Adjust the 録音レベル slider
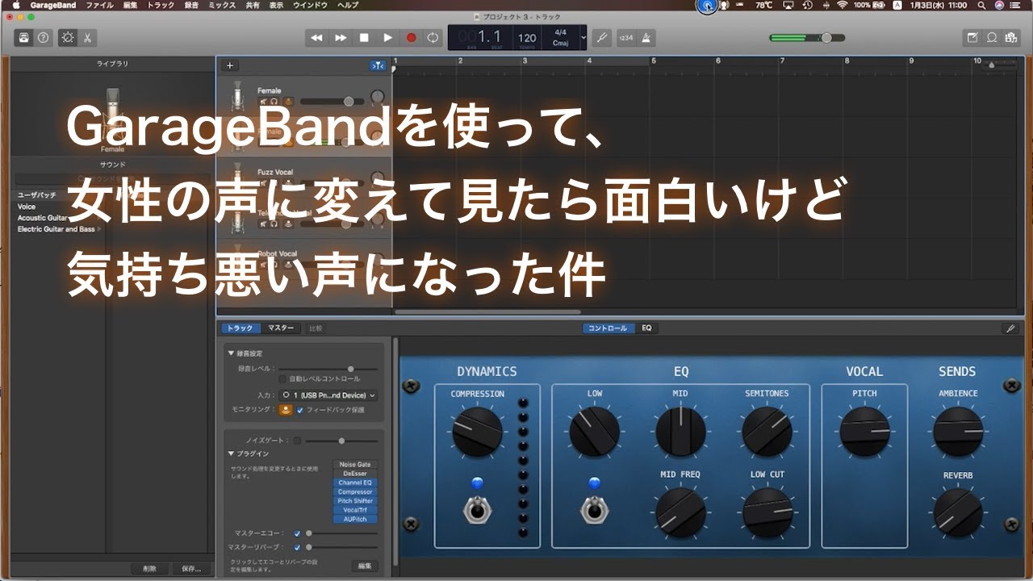The height and width of the screenshot is (581, 1033). (328, 368)
